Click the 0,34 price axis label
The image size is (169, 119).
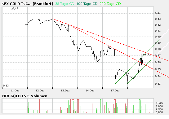pos(158,76)
